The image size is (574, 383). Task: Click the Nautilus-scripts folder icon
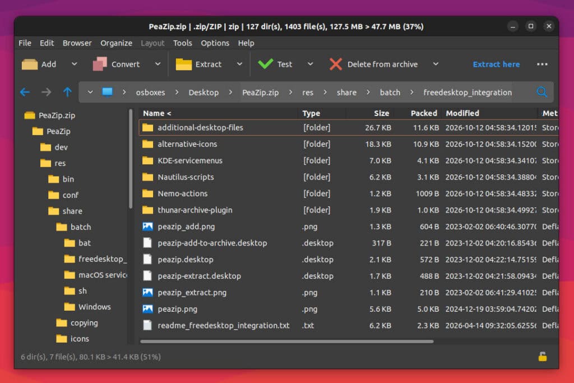147,177
